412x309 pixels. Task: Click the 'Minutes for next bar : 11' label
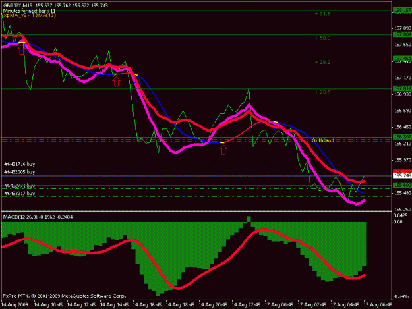[x=30, y=11]
